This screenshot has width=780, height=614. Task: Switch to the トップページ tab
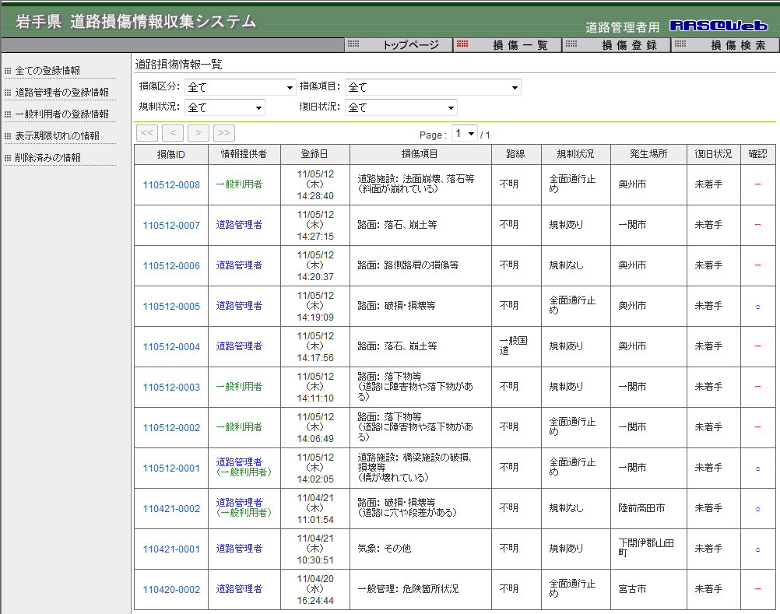click(399, 45)
